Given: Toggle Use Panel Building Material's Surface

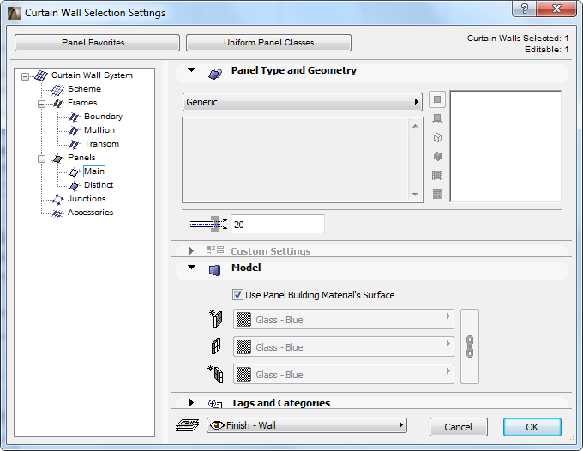Looking at the screenshot, I should click(237, 295).
